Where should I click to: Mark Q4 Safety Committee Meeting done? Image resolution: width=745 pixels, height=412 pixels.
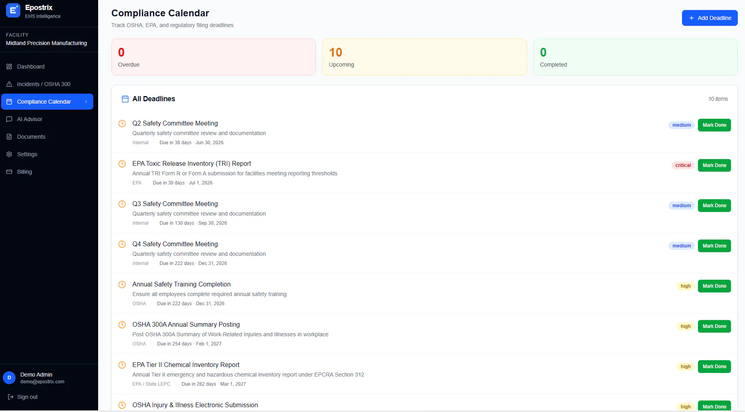[714, 246]
